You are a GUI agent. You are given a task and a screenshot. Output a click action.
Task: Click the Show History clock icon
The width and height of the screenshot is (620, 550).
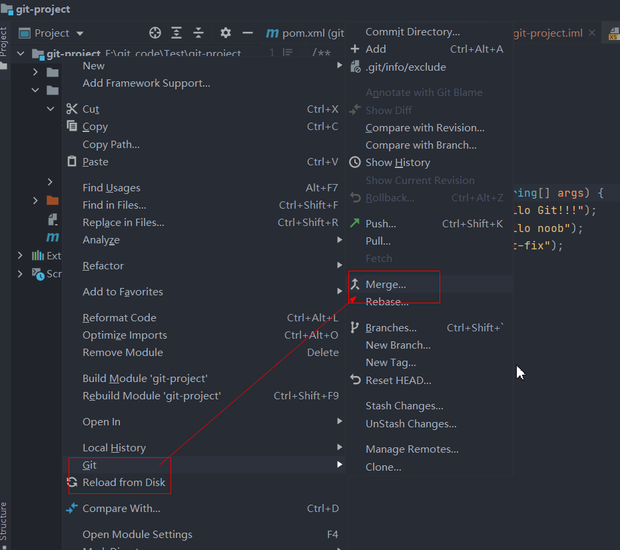355,163
